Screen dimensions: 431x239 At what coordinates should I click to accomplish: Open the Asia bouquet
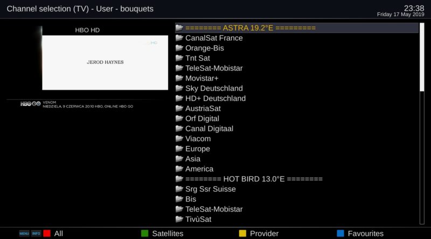pyautogui.click(x=297, y=158)
